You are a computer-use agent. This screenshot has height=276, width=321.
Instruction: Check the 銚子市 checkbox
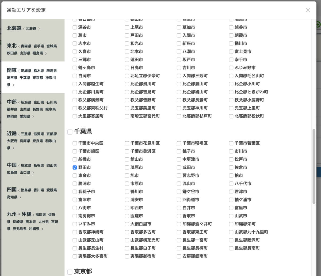click(178, 151)
